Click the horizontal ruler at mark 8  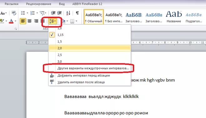[x=165, y=42]
